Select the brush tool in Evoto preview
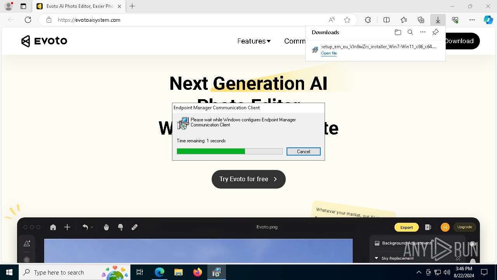The height and width of the screenshot is (280, 497). tap(120, 227)
